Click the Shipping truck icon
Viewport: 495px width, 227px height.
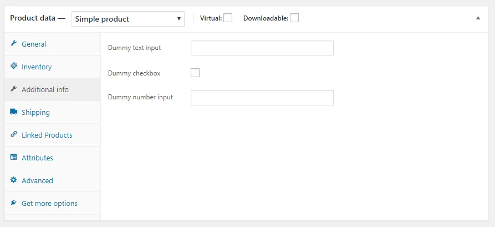click(x=13, y=112)
